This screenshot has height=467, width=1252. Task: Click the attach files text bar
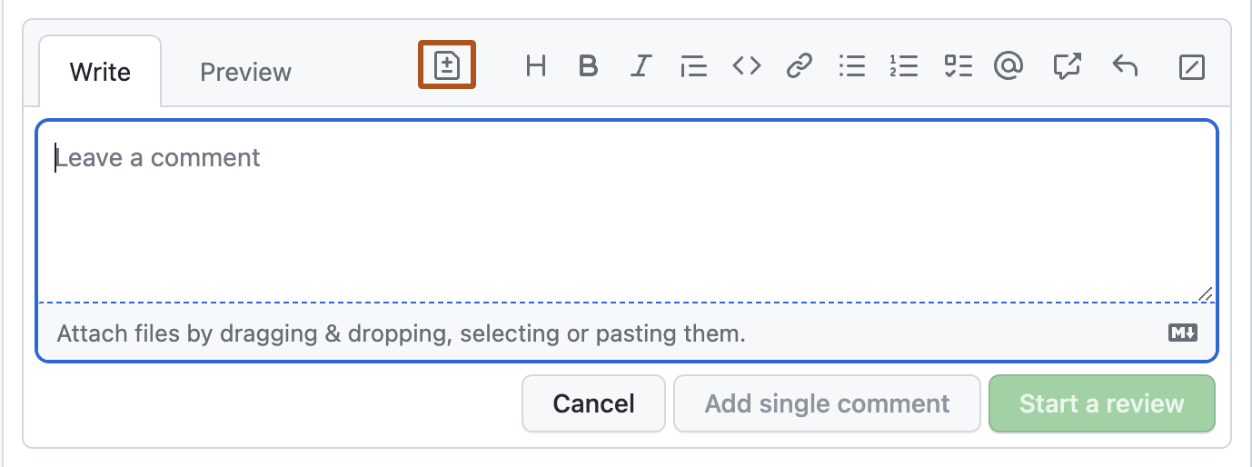point(402,333)
